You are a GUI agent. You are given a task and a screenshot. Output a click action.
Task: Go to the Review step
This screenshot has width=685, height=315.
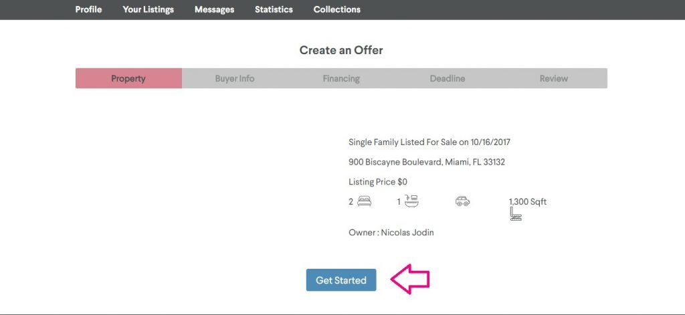[x=554, y=78]
